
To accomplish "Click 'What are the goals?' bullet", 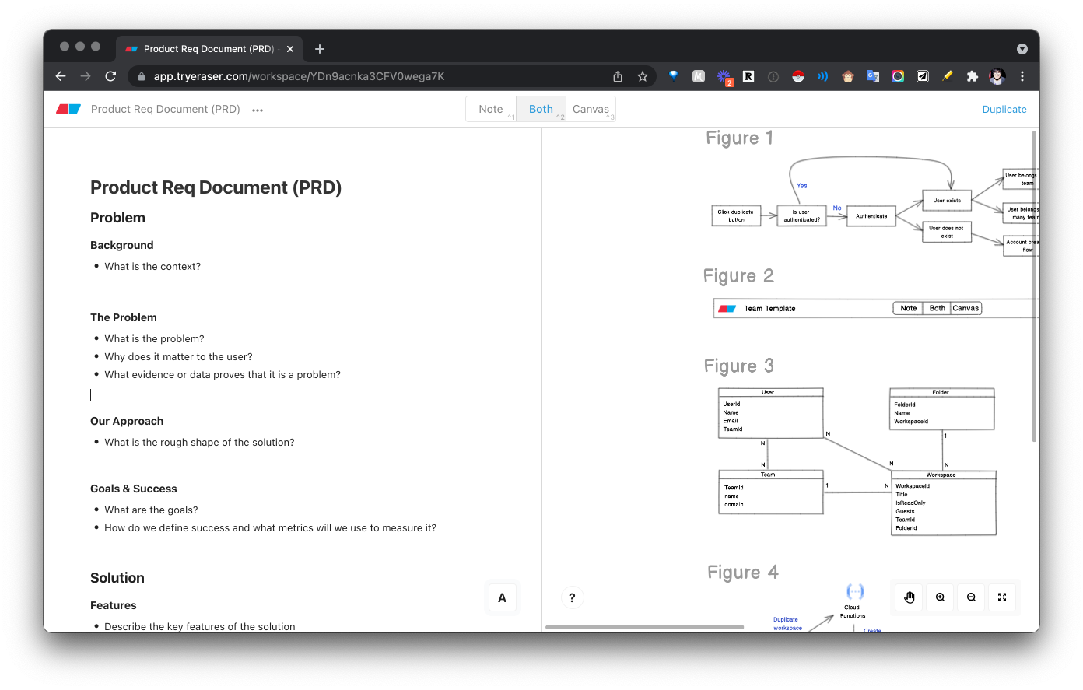I will coord(151,510).
